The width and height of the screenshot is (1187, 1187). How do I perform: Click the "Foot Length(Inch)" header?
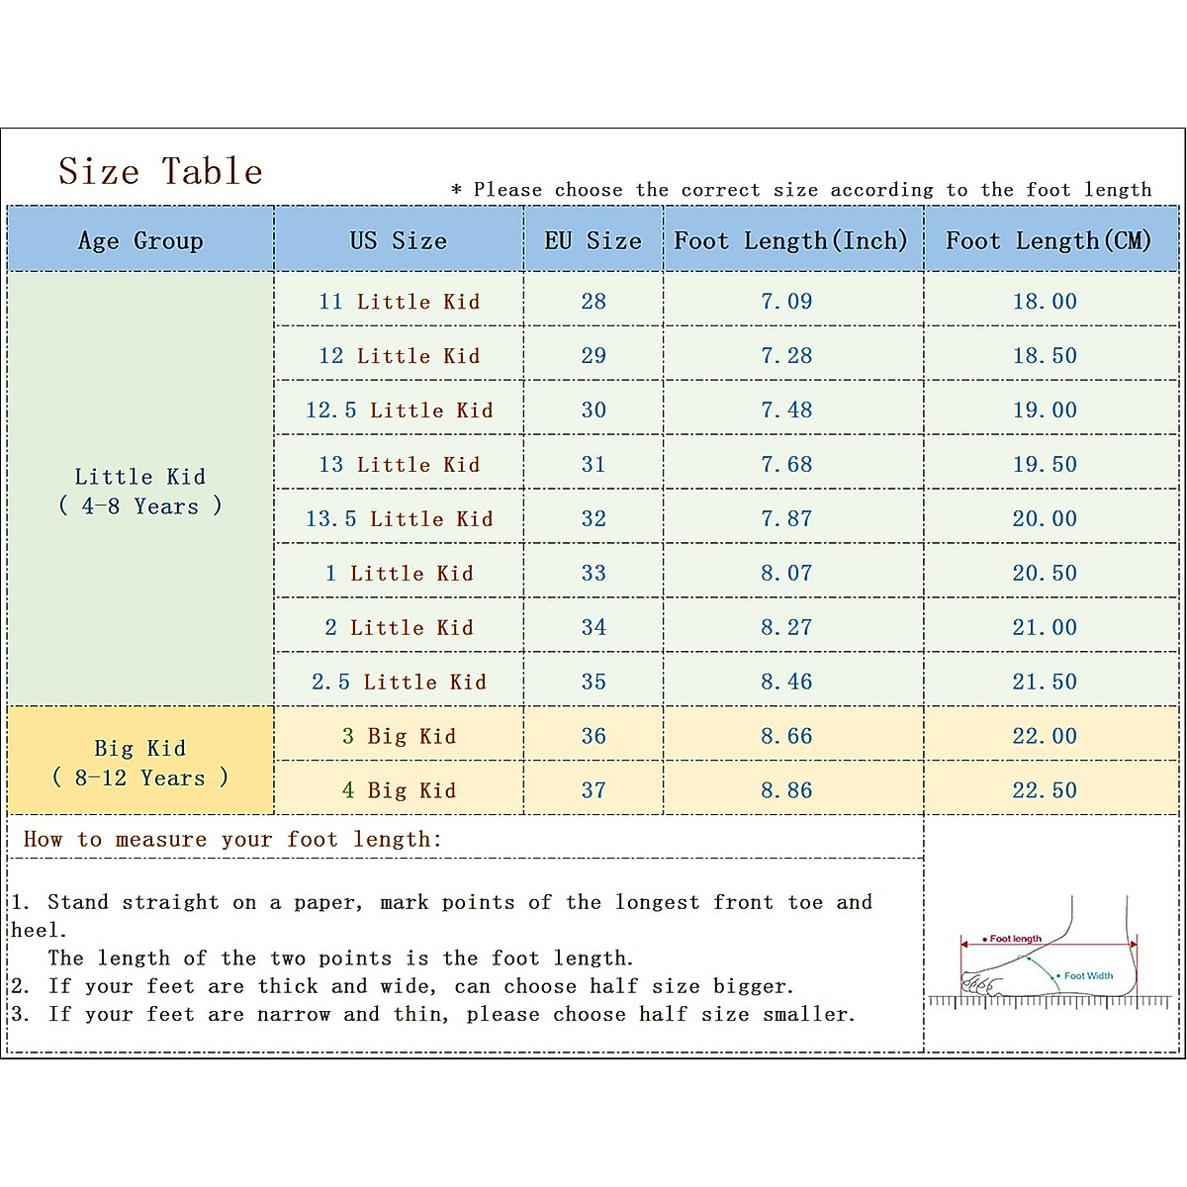(x=790, y=240)
